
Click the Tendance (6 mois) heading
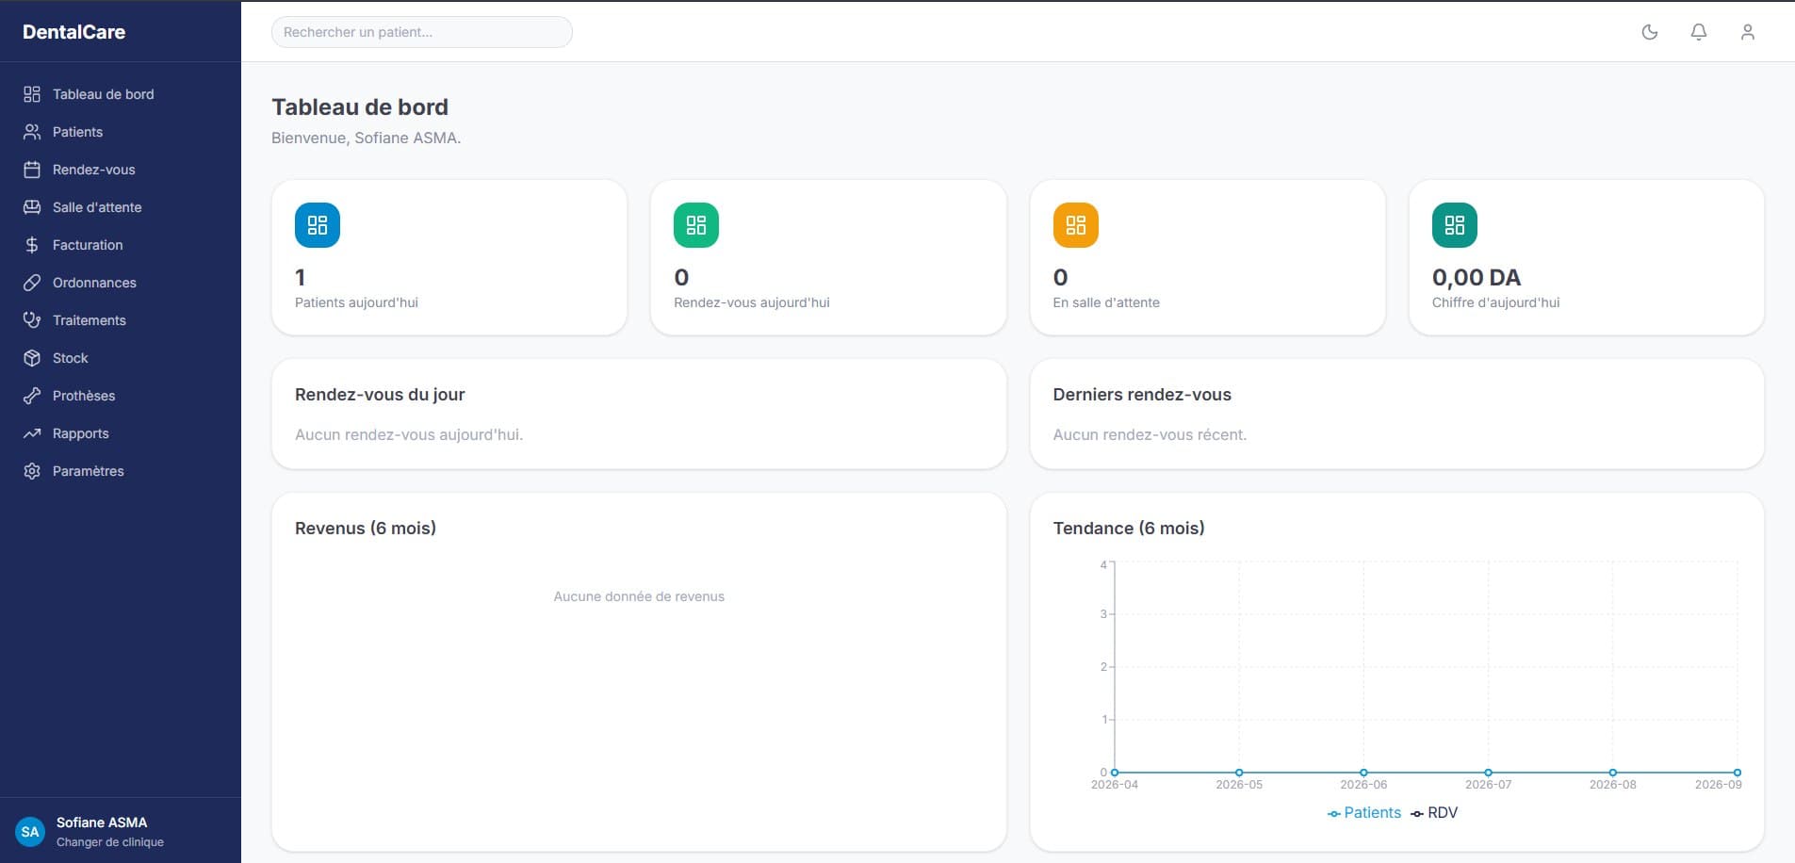click(1129, 528)
